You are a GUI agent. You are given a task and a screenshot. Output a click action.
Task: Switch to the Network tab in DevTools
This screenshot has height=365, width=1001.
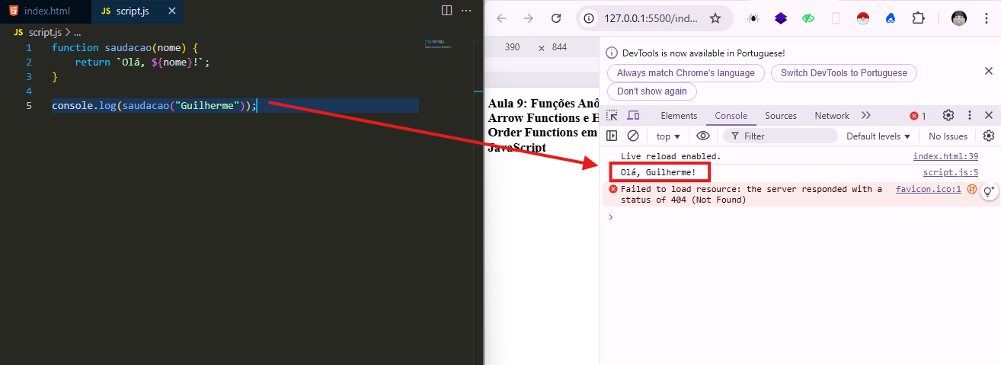coord(831,116)
